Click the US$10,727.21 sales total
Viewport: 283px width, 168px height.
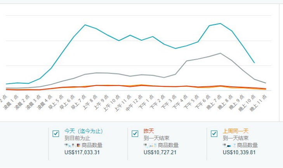click(160, 152)
